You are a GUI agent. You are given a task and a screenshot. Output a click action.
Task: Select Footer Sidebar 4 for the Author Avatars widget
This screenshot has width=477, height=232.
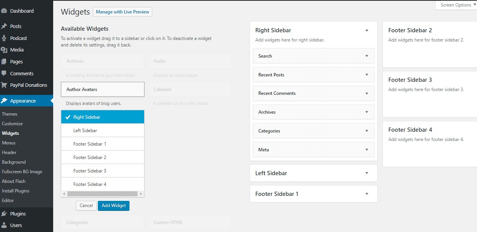point(102,184)
